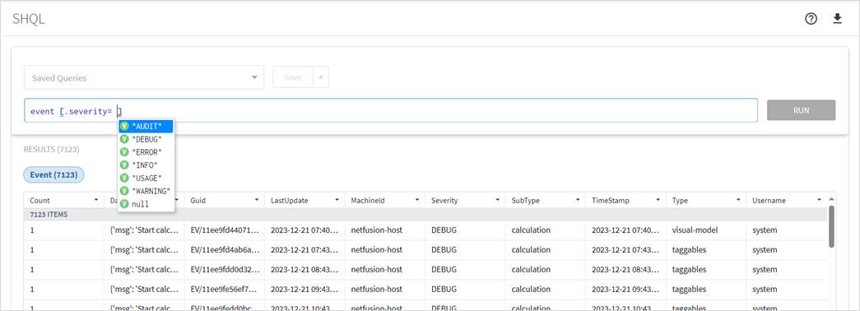This screenshot has height=311, width=860.
Task: Select "AUDIT" autocomplete suggestion
Action: click(x=146, y=127)
